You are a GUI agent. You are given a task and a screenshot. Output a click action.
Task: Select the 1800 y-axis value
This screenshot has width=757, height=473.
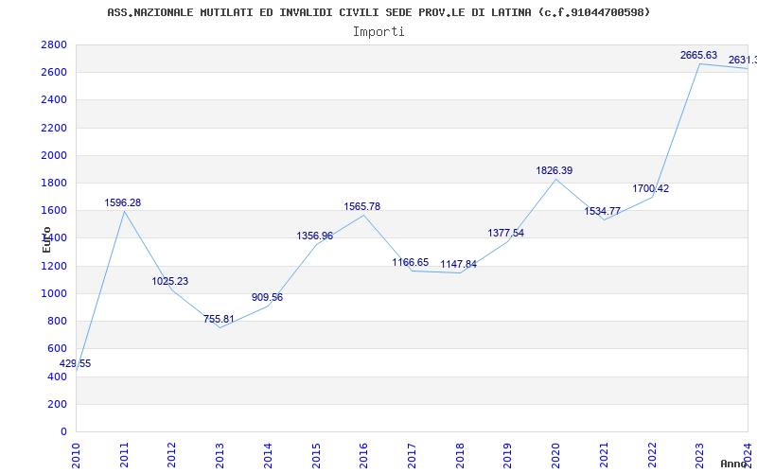point(54,183)
